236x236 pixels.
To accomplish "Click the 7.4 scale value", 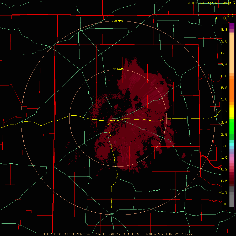I will point(224,65).
